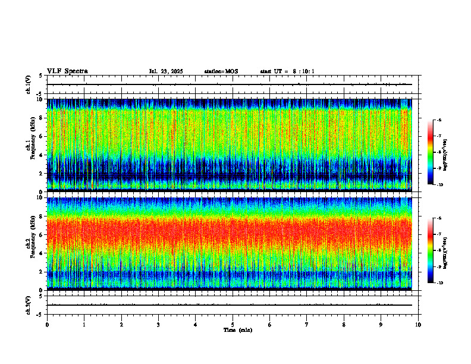This screenshot has height=364, width=471.
Task: Click time axis tick label "3"
Action: [x=158, y=325]
